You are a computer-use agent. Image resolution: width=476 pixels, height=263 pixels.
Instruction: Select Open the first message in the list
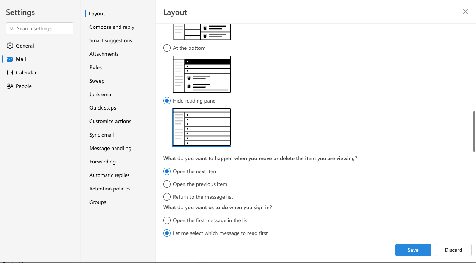167,220
